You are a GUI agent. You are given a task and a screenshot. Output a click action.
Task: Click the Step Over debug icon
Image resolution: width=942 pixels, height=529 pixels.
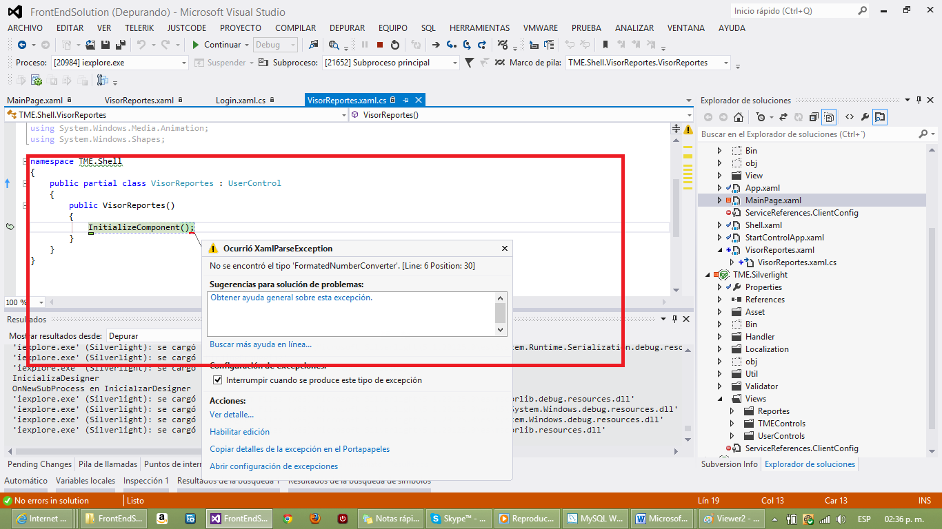click(x=467, y=45)
